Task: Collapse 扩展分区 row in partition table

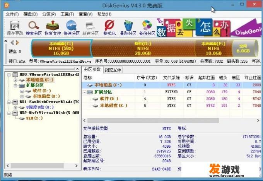Action: (85, 92)
